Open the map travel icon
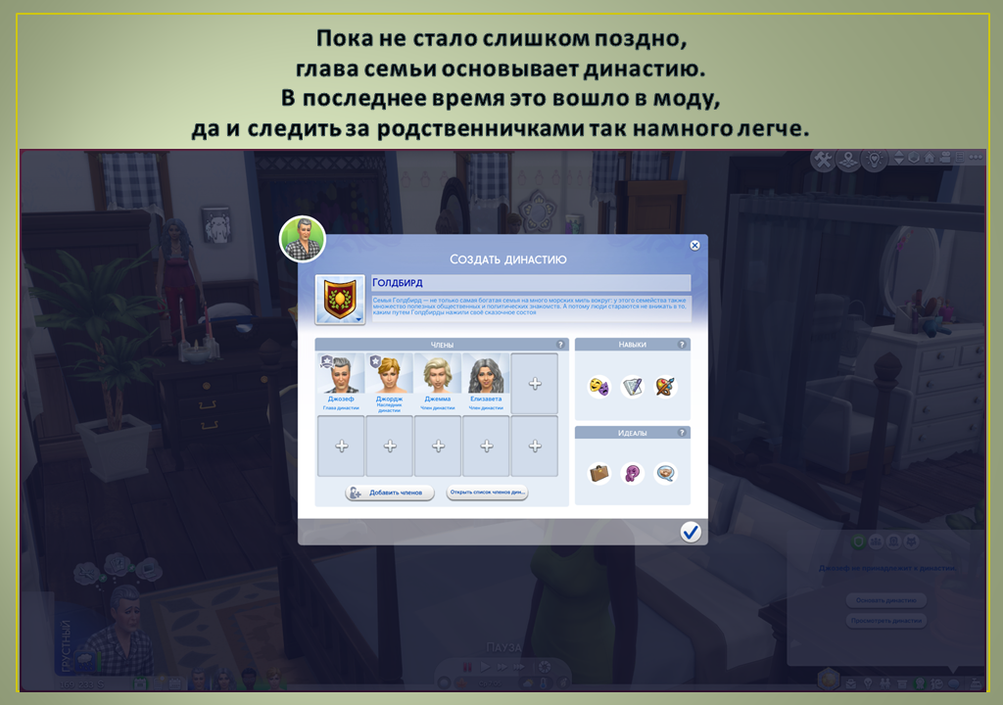Screen dimensions: 1003x705 (x=849, y=160)
